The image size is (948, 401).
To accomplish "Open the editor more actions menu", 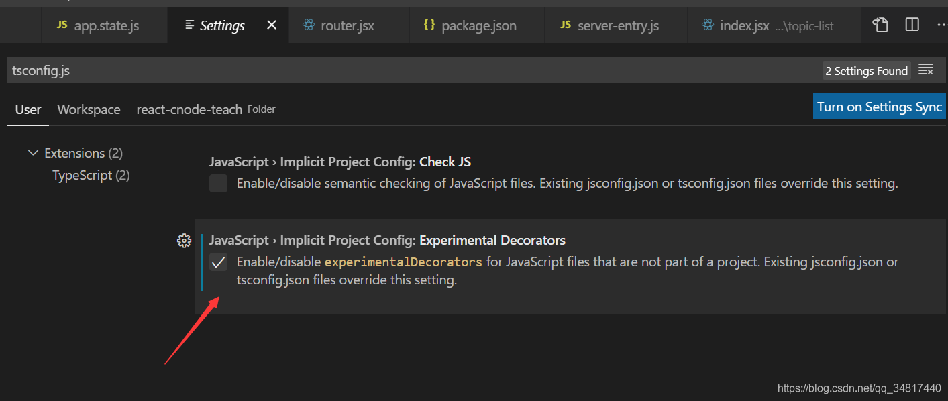I will pyautogui.click(x=941, y=25).
